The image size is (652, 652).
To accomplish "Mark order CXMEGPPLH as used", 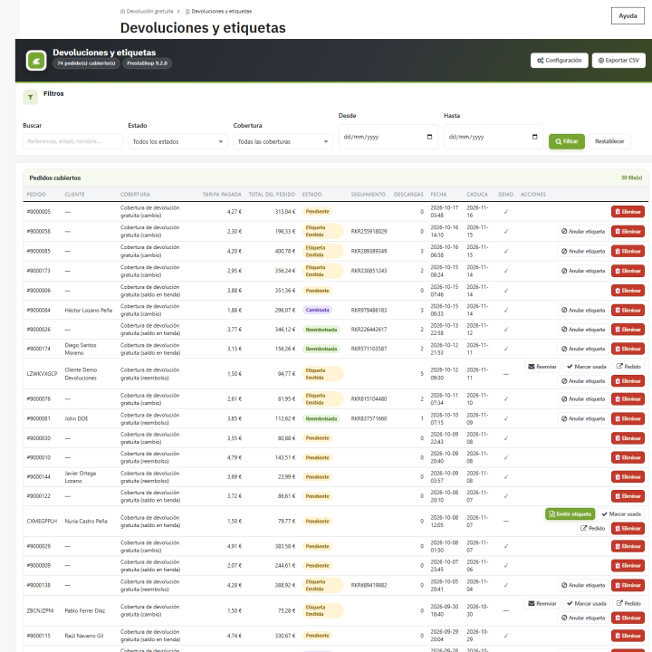I will (x=621, y=514).
